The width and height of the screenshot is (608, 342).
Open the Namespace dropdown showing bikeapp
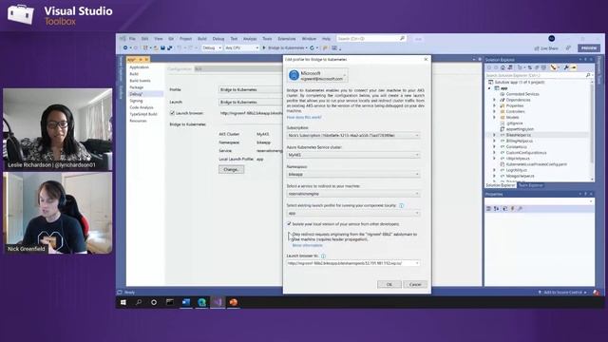[352, 174]
